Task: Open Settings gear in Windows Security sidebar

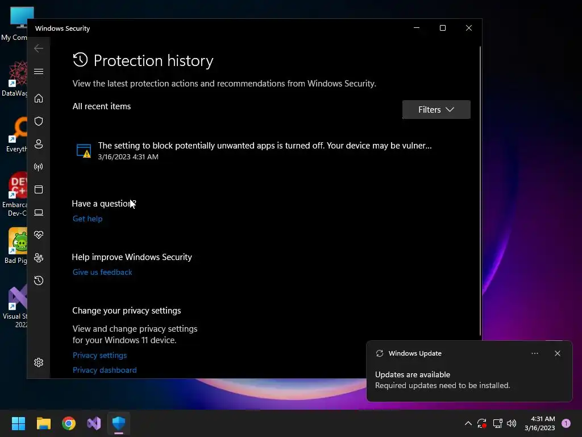Action: pos(39,362)
